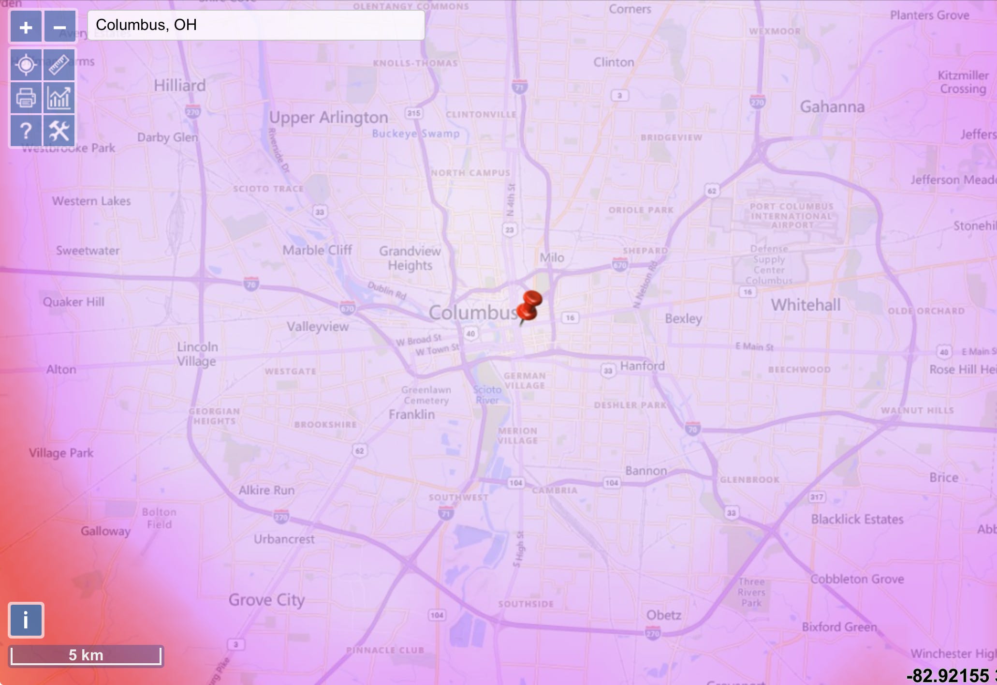Click the Buckeye Swamp label
997x685 pixels.
(x=416, y=134)
